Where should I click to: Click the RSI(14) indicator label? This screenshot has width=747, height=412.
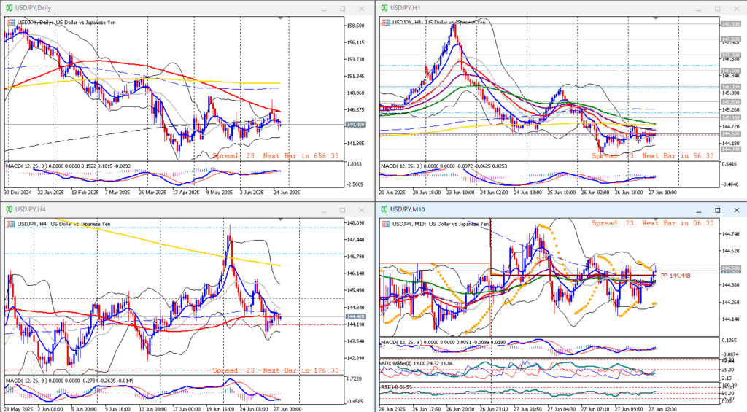390,387
